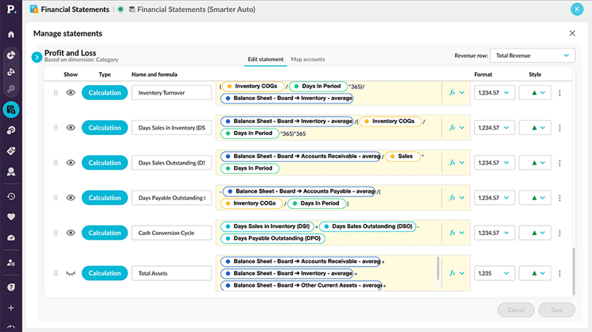Screen dimensions: 592x332
Task: Open format dropdown for Inventory Turnover
Action: [x=494, y=93]
